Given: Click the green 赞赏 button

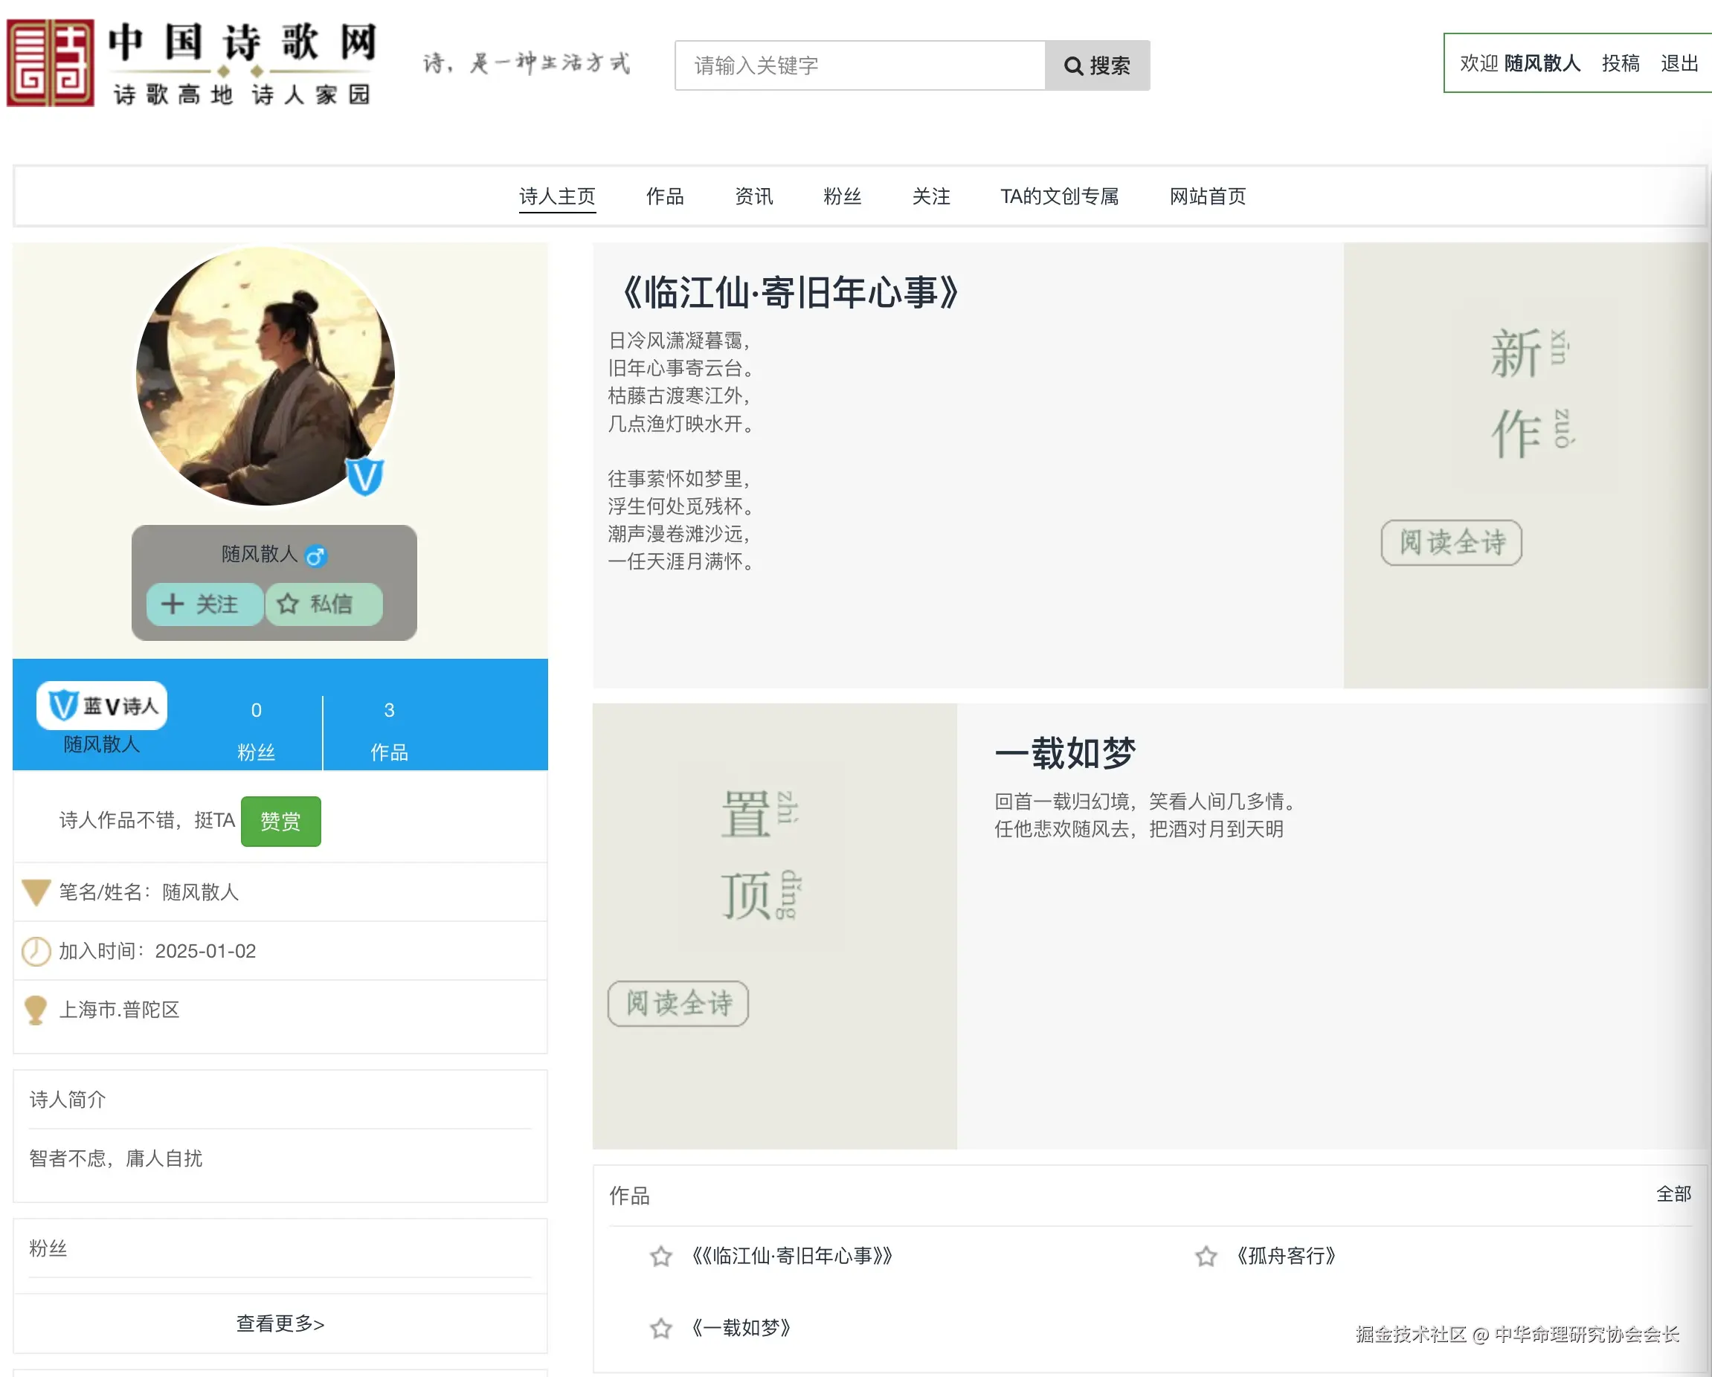Looking at the screenshot, I should tap(280, 822).
